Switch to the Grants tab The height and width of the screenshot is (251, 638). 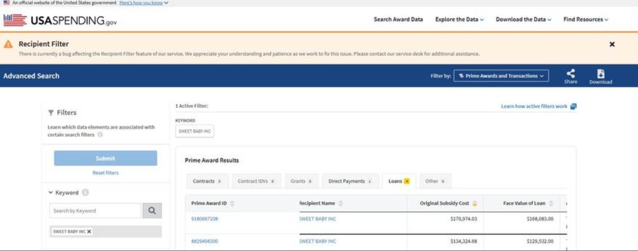pyautogui.click(x=301, y=181)
